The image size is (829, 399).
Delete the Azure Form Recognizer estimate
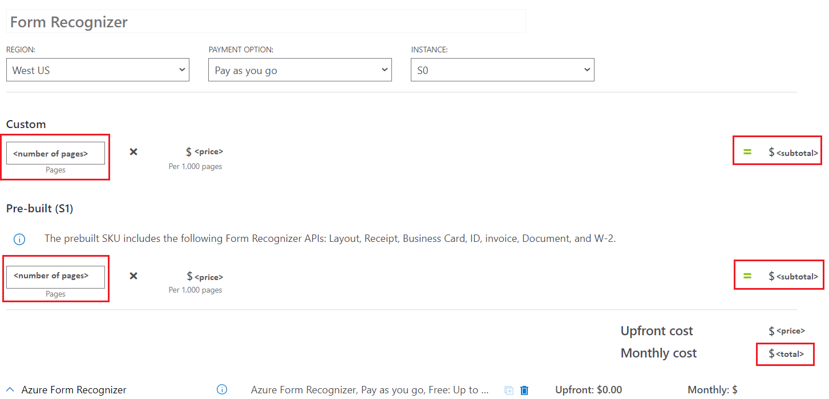coord(525,390)
